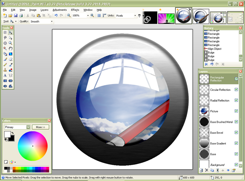Select the Rectangle shape tool
Viewport: 245px width, 181px height.
pyautogui.click(x=5, y=81)
